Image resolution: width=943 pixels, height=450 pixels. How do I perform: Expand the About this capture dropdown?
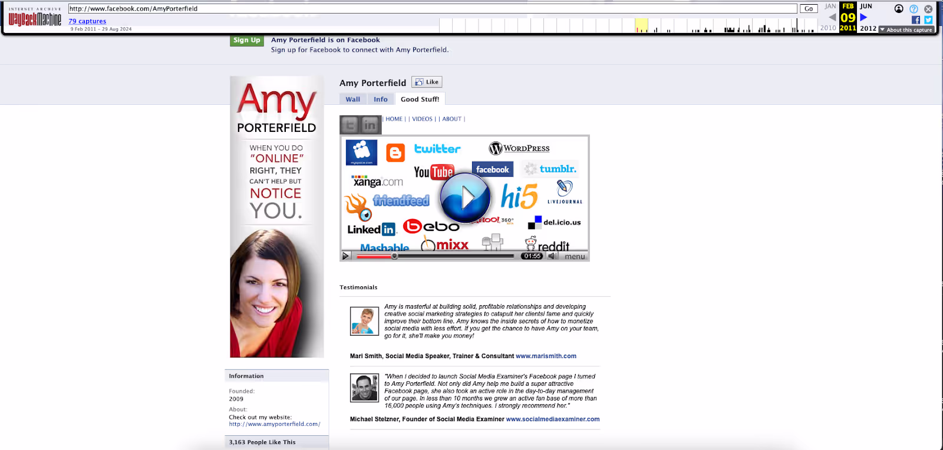(906, 29)
